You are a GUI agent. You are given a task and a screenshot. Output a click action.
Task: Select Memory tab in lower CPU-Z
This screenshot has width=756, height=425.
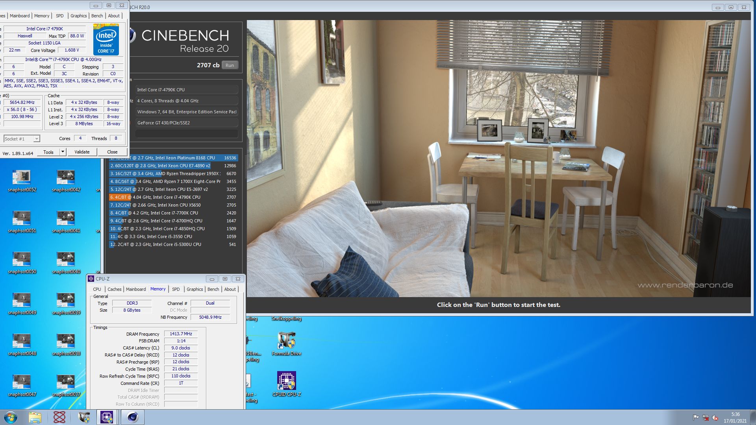158,289
